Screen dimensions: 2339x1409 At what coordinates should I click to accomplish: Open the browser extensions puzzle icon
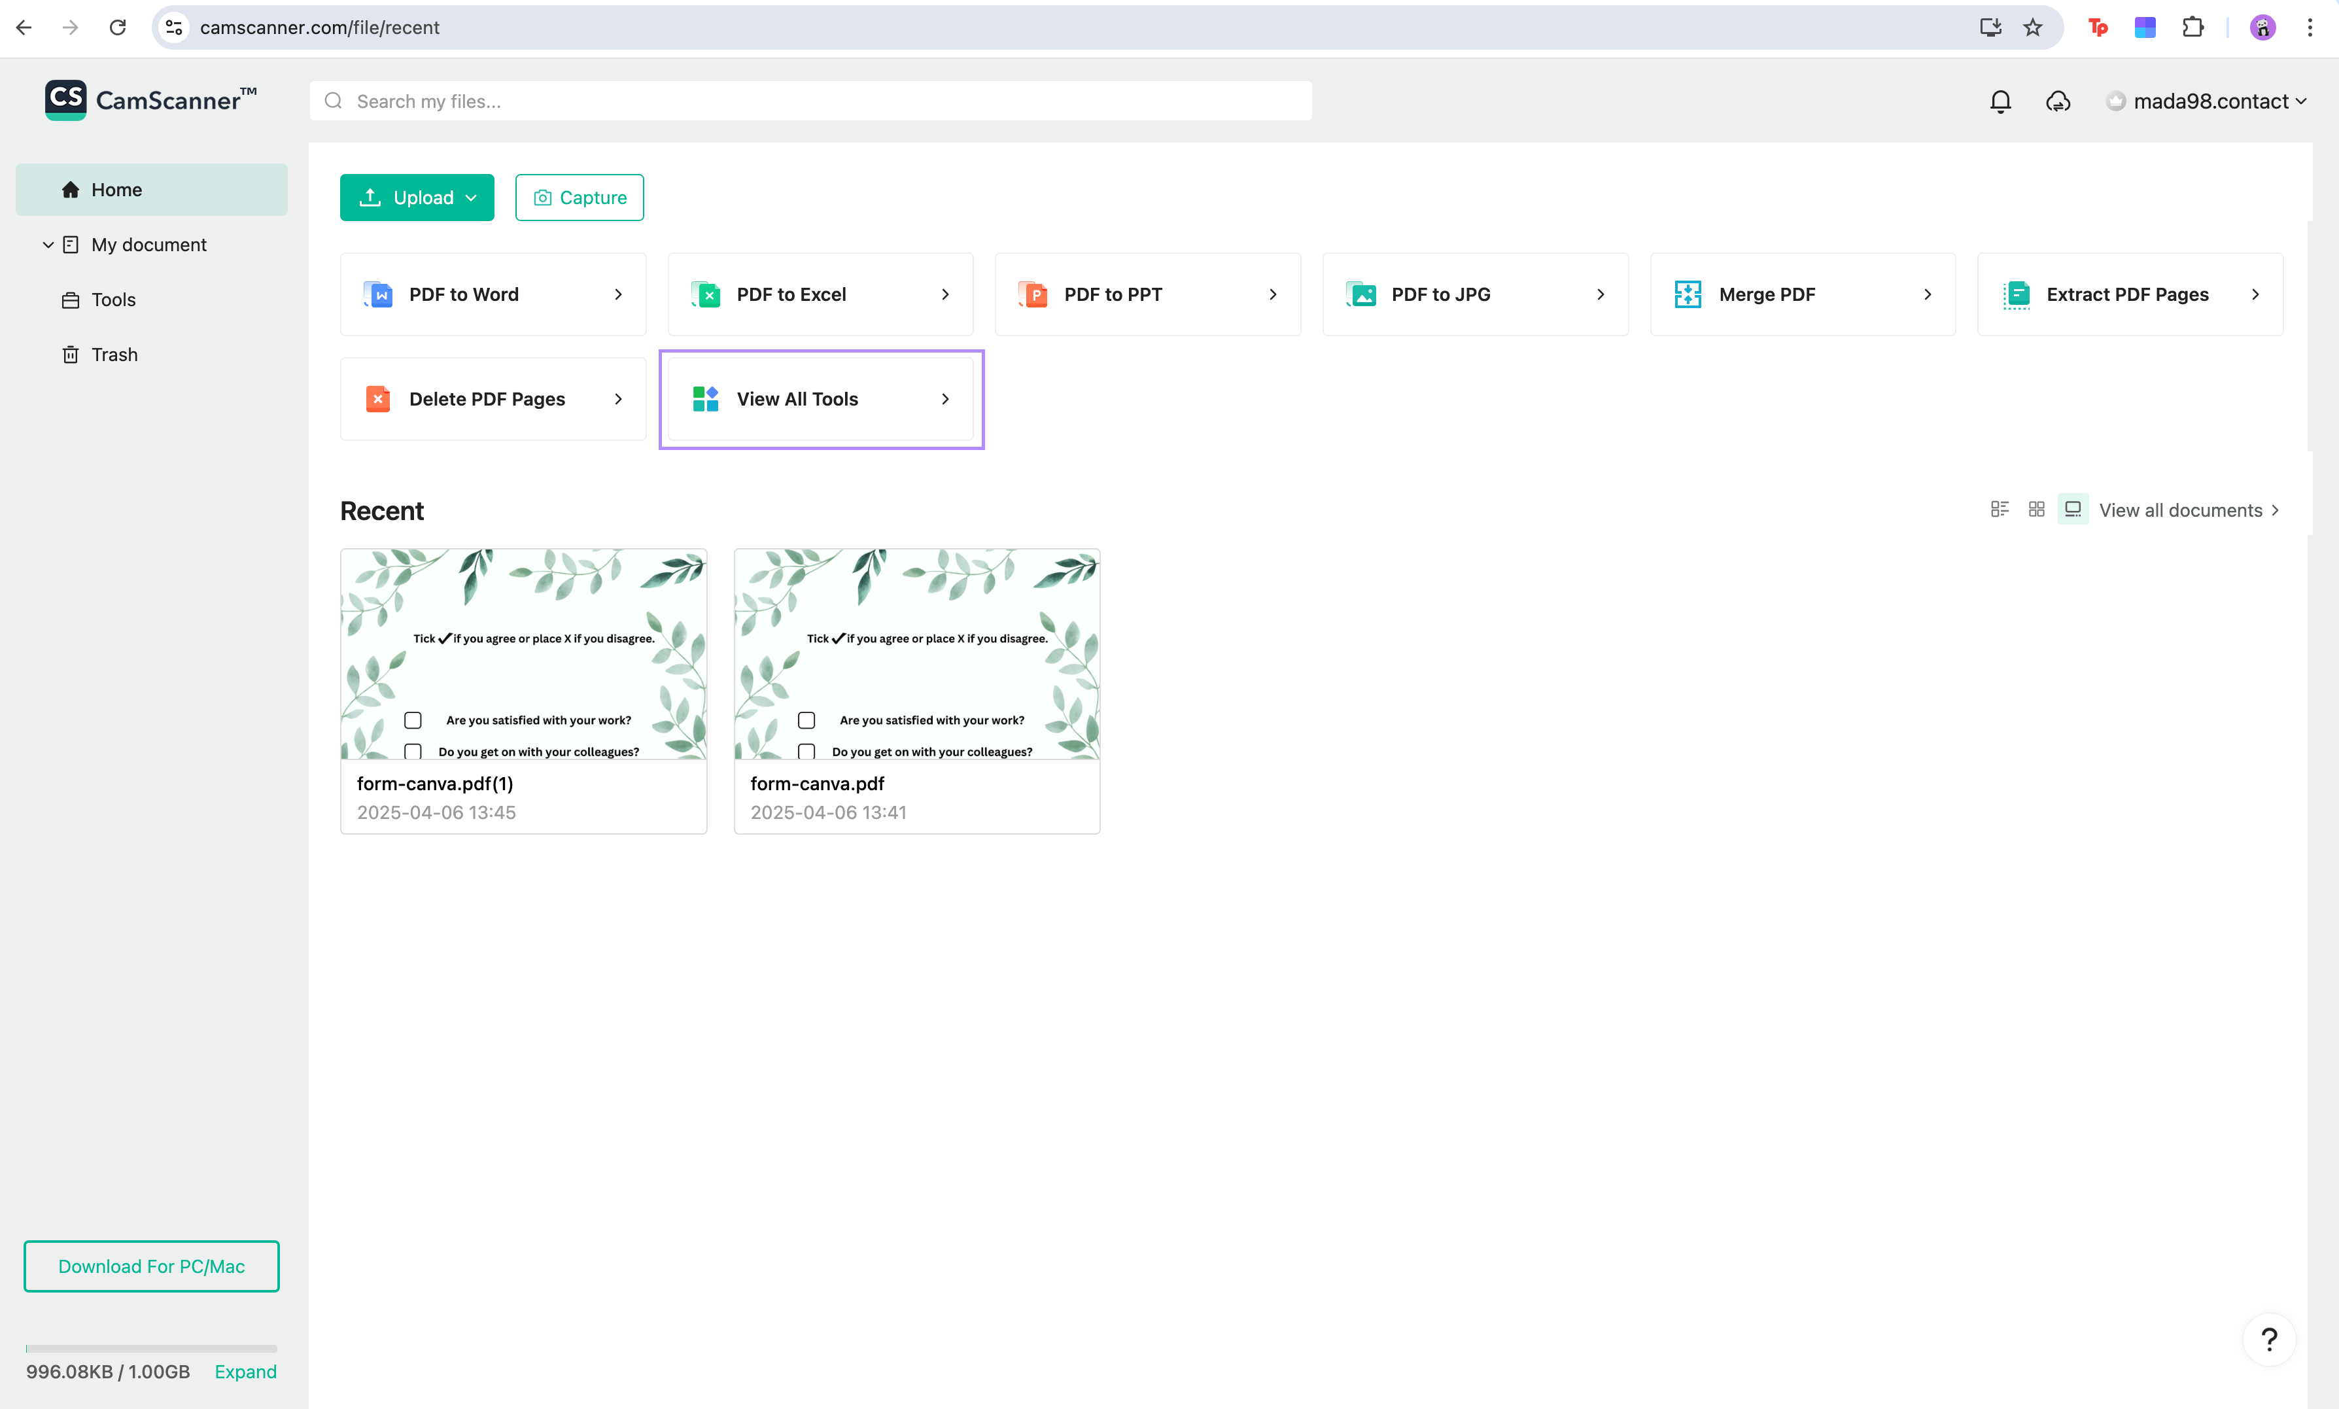(2192, 27)
